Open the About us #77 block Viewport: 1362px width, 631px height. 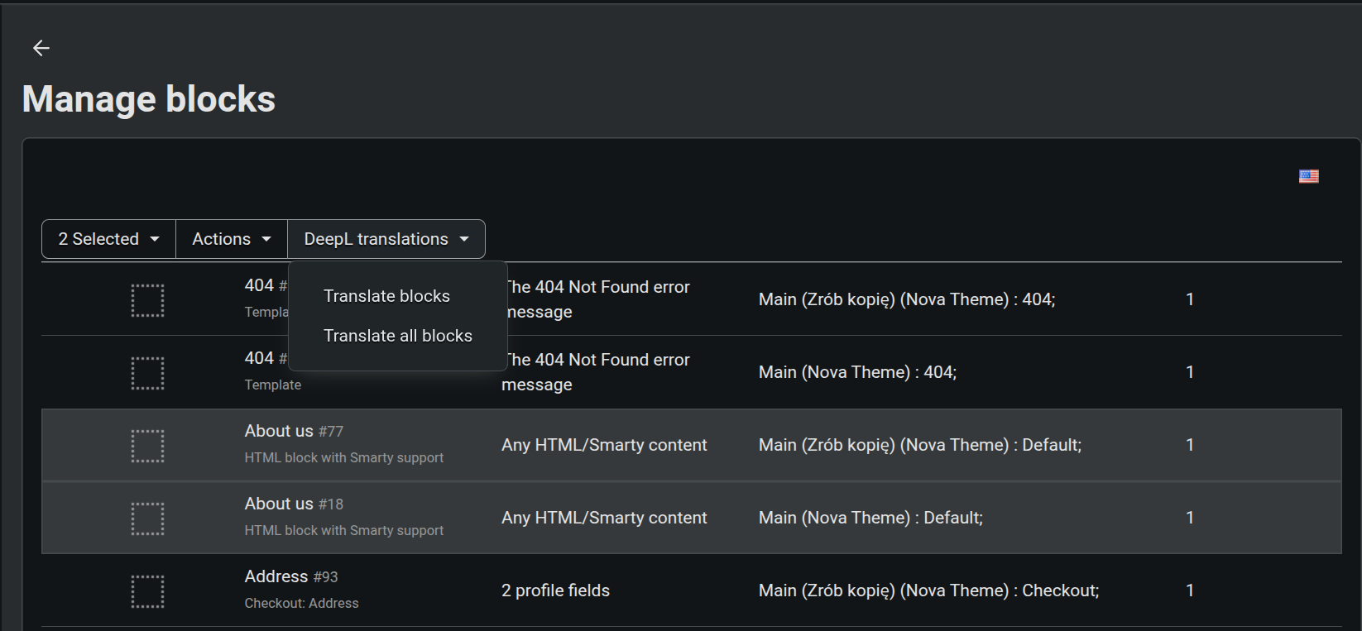[x=279, y=431]
